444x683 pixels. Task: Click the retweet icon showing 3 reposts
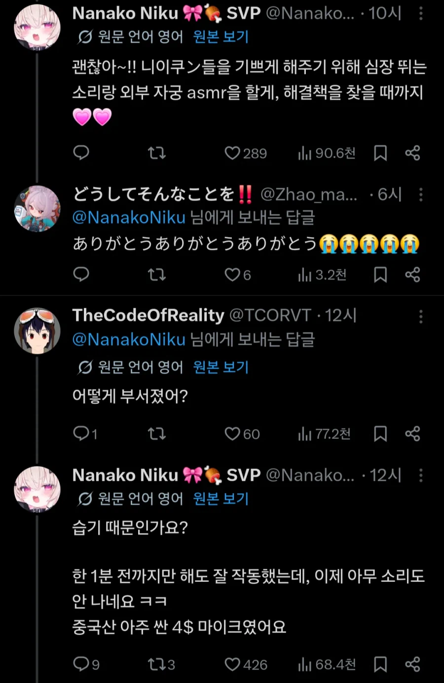[x=158, y=664]
